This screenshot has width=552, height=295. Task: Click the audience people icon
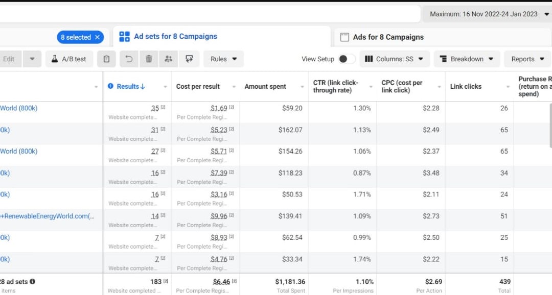[x=169, y=59]
